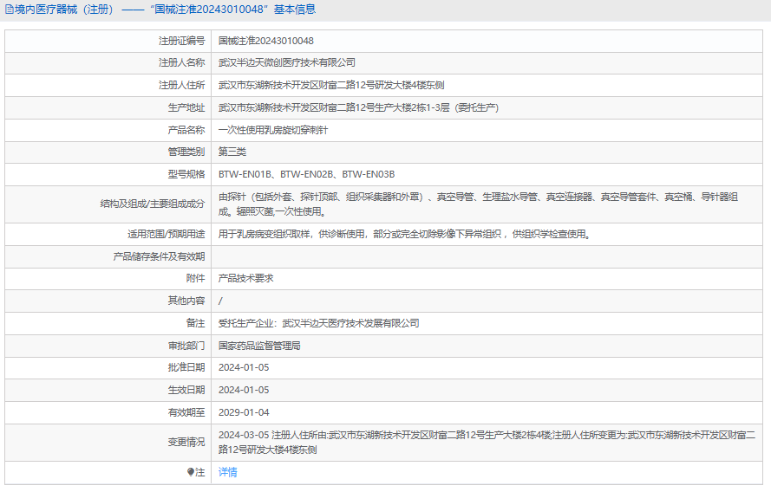
Task: Select registration number in the 注册证编号 row
Action: tap(265, 41)
